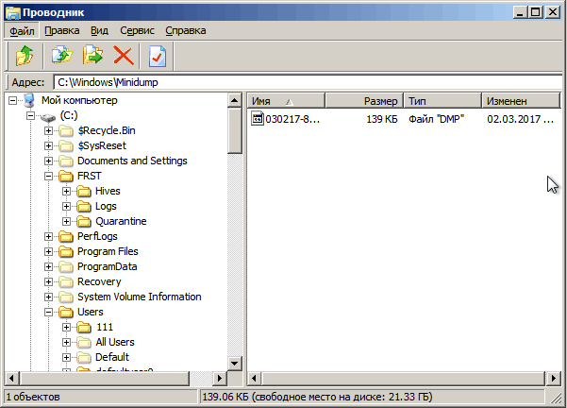
Task: Expand the Hives subfolder node
Action: tap(66, 191)
